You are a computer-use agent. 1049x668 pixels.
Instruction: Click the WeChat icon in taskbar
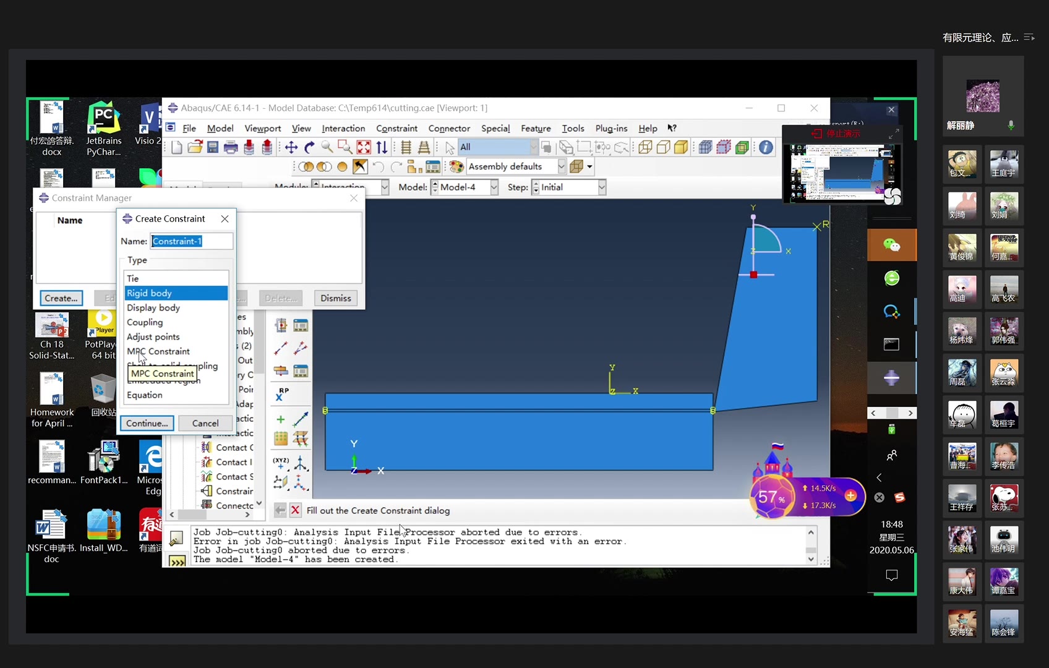(x=891, y=245)
